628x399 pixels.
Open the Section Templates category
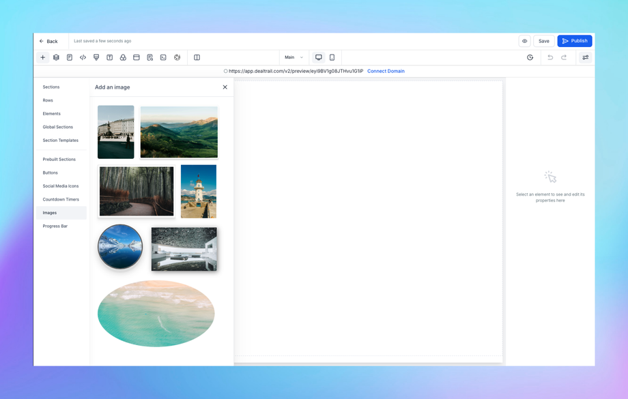coord(60,141)
